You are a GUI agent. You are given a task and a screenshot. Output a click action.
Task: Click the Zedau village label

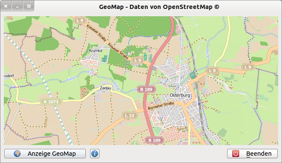coord(105,88)
